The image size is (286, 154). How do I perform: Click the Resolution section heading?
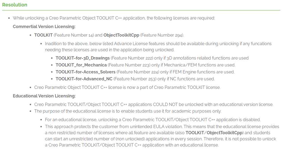15,5
